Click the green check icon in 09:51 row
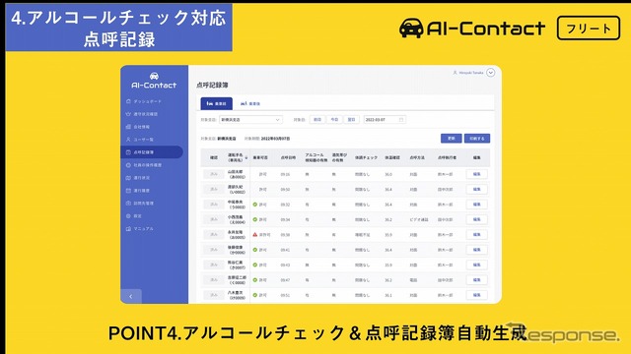The width and height of the screenshot is (631, 354). [x=254, y=295]
